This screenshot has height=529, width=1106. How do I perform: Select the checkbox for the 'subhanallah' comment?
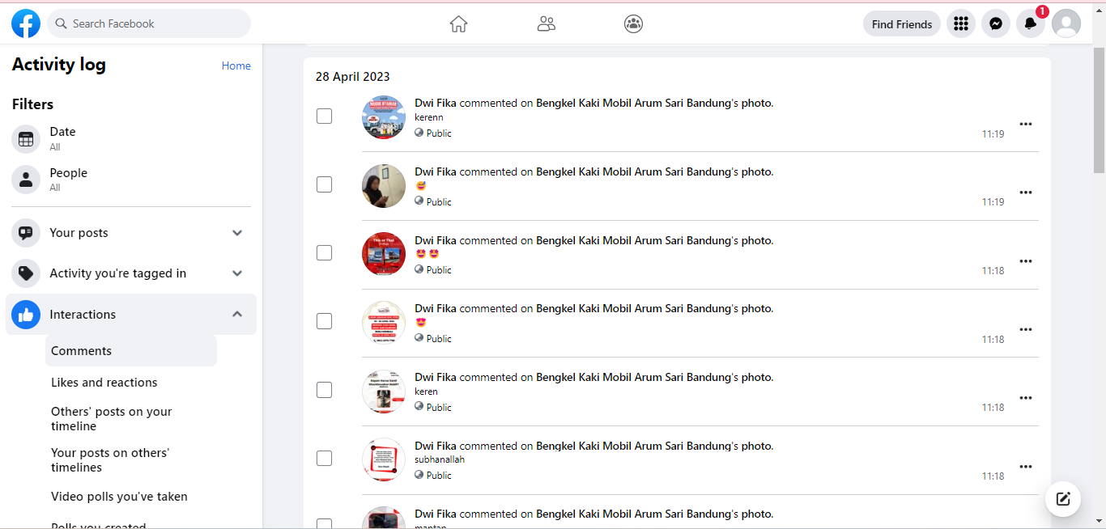coord(324,459)
